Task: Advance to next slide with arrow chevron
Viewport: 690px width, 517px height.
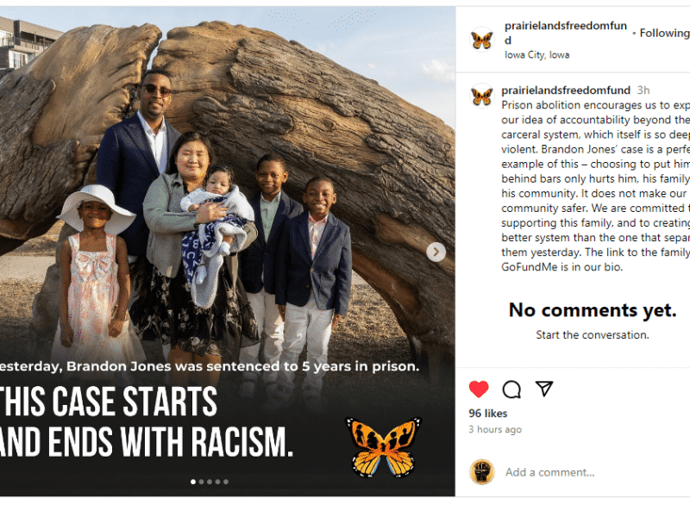Action: tap(436, 252)
